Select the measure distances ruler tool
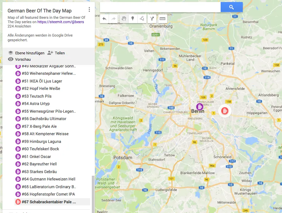 [x=162, y=18]
